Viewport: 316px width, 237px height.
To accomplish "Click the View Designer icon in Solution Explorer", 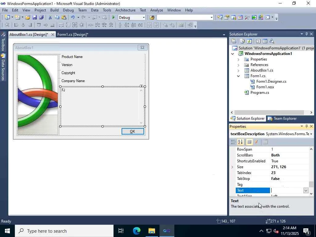I will (x=265, y=41).
